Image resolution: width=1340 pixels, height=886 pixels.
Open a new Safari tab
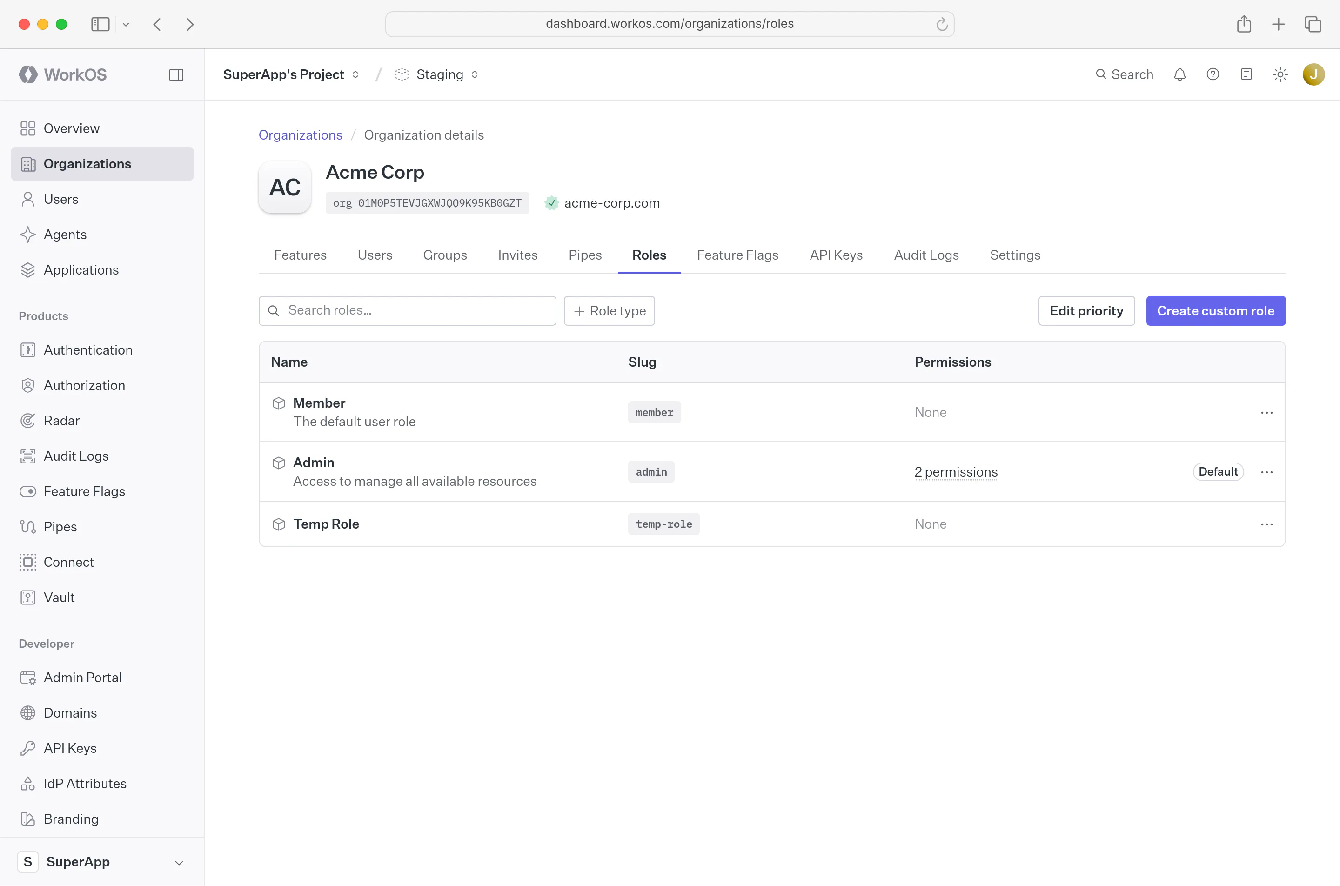coord(1279,24)
